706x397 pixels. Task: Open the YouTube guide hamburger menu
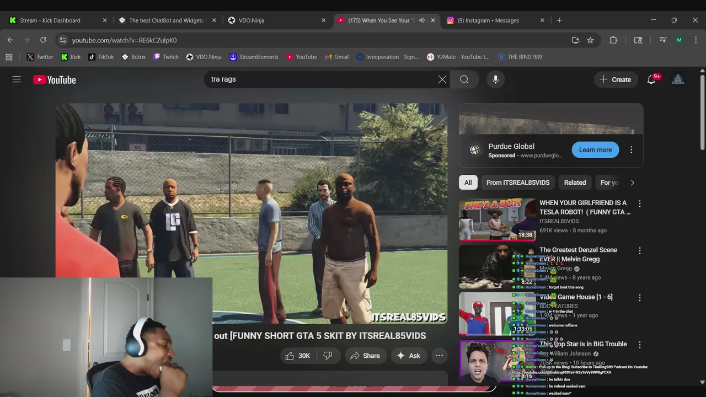point(17,79)
